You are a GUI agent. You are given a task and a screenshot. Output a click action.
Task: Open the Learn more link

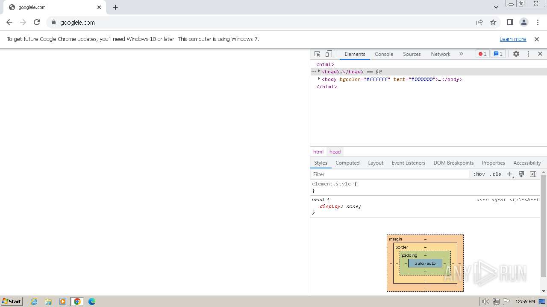tap(513, 39)
